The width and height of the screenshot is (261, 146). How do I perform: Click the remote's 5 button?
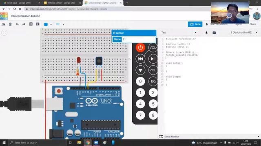pos(153,104)
